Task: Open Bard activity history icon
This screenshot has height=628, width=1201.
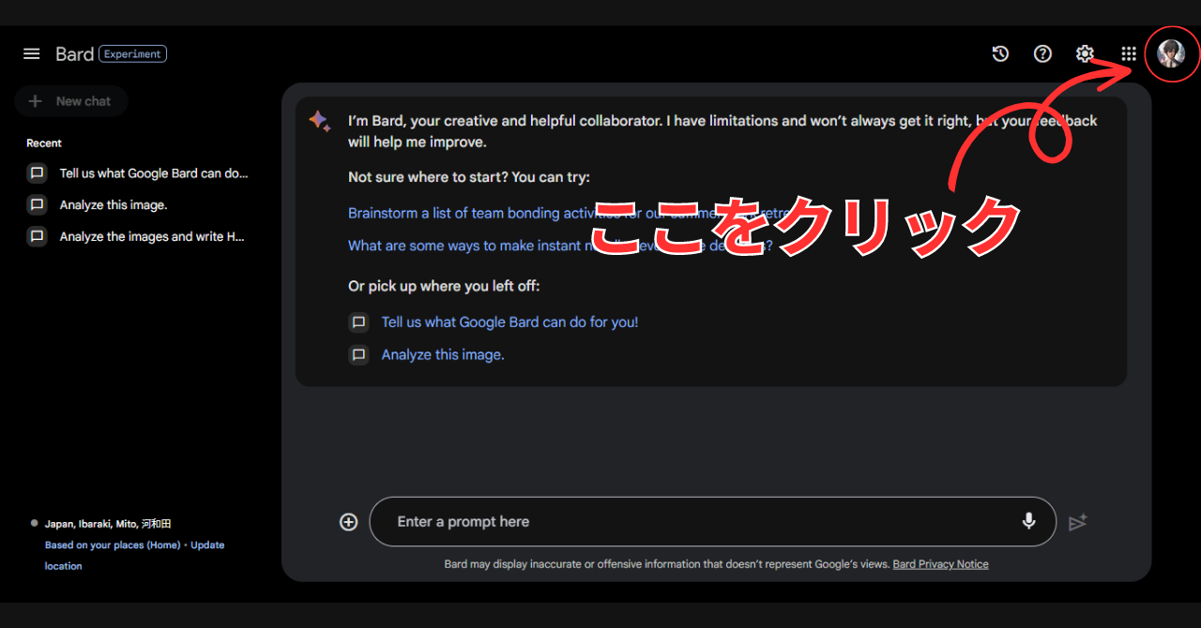Action: (1000, 54)
